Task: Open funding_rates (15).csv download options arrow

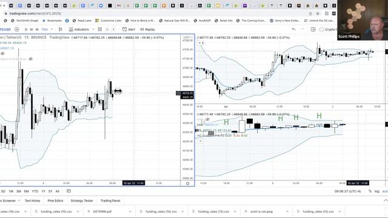Action: point(78,211)
